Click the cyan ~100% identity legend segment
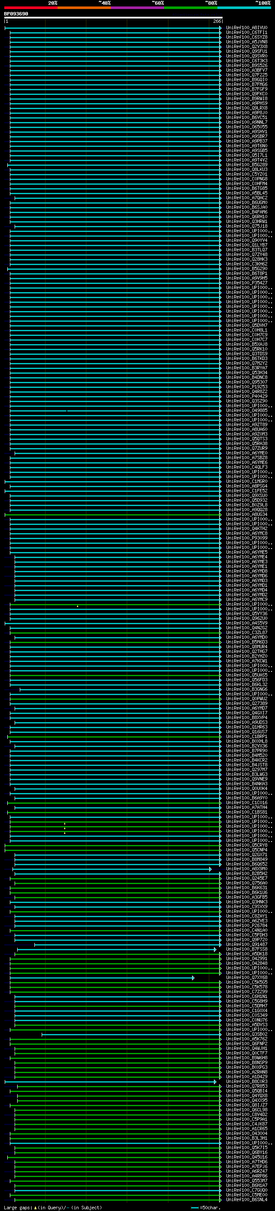The height and width of the screenshot is (1211, 275). coord(244,8)
